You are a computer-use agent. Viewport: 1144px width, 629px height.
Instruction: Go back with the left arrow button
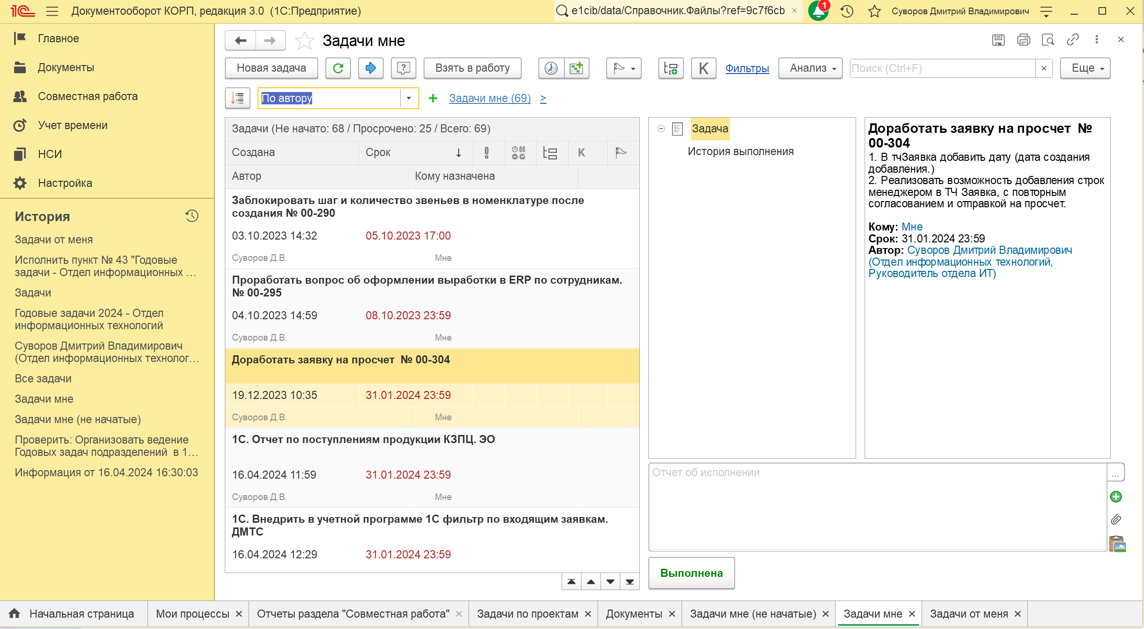pos(240,41)
